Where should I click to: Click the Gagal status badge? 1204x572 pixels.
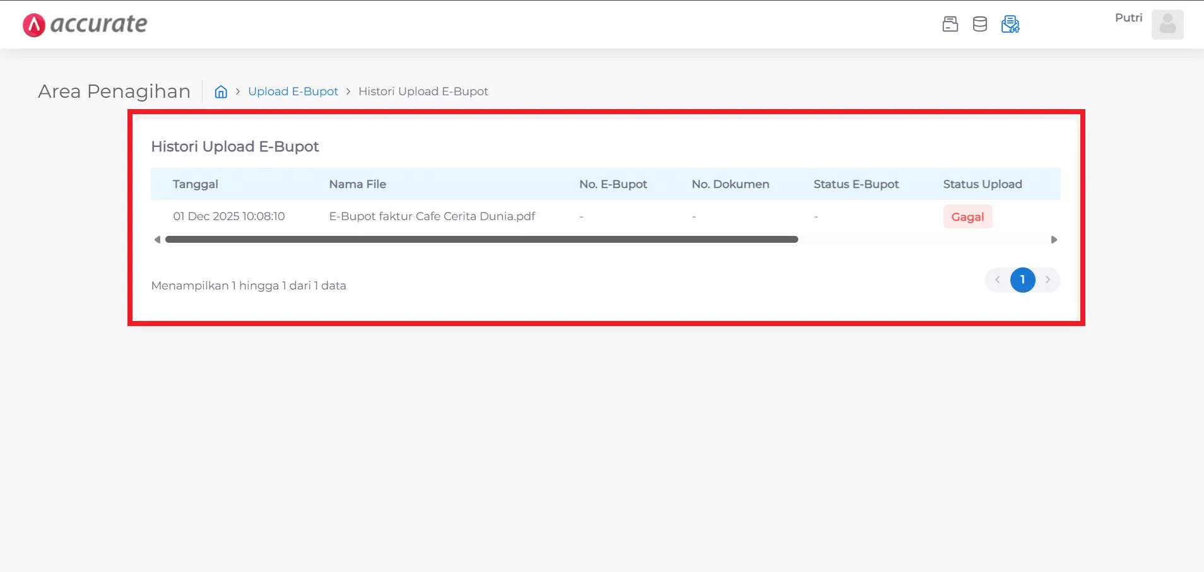tap(967, 216)
